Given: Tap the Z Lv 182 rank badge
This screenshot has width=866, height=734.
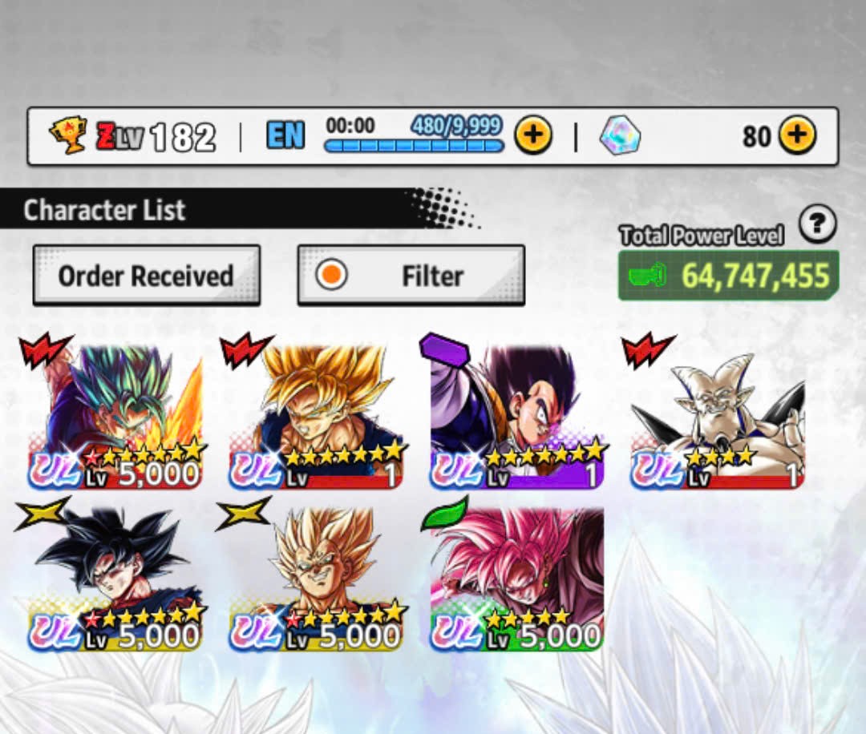Looking at the screenshot, I should point(156,136).
